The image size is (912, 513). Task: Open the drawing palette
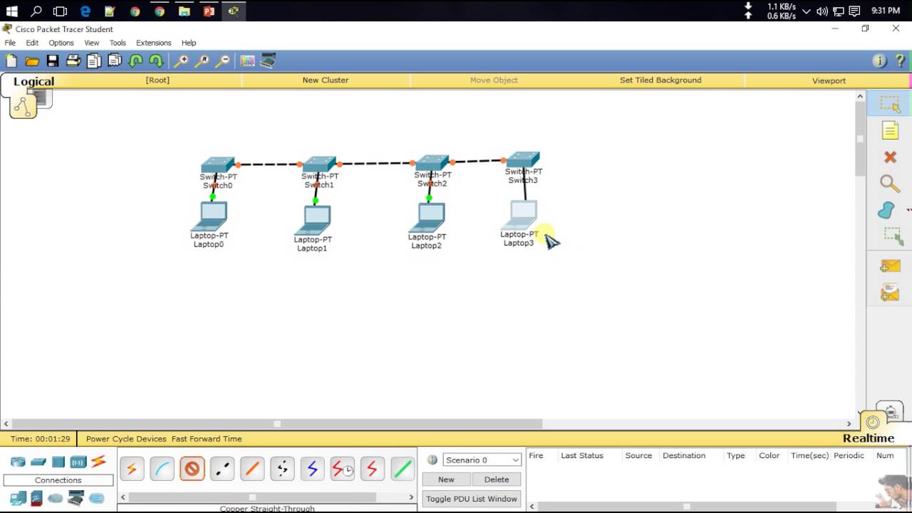click(247, 61)
